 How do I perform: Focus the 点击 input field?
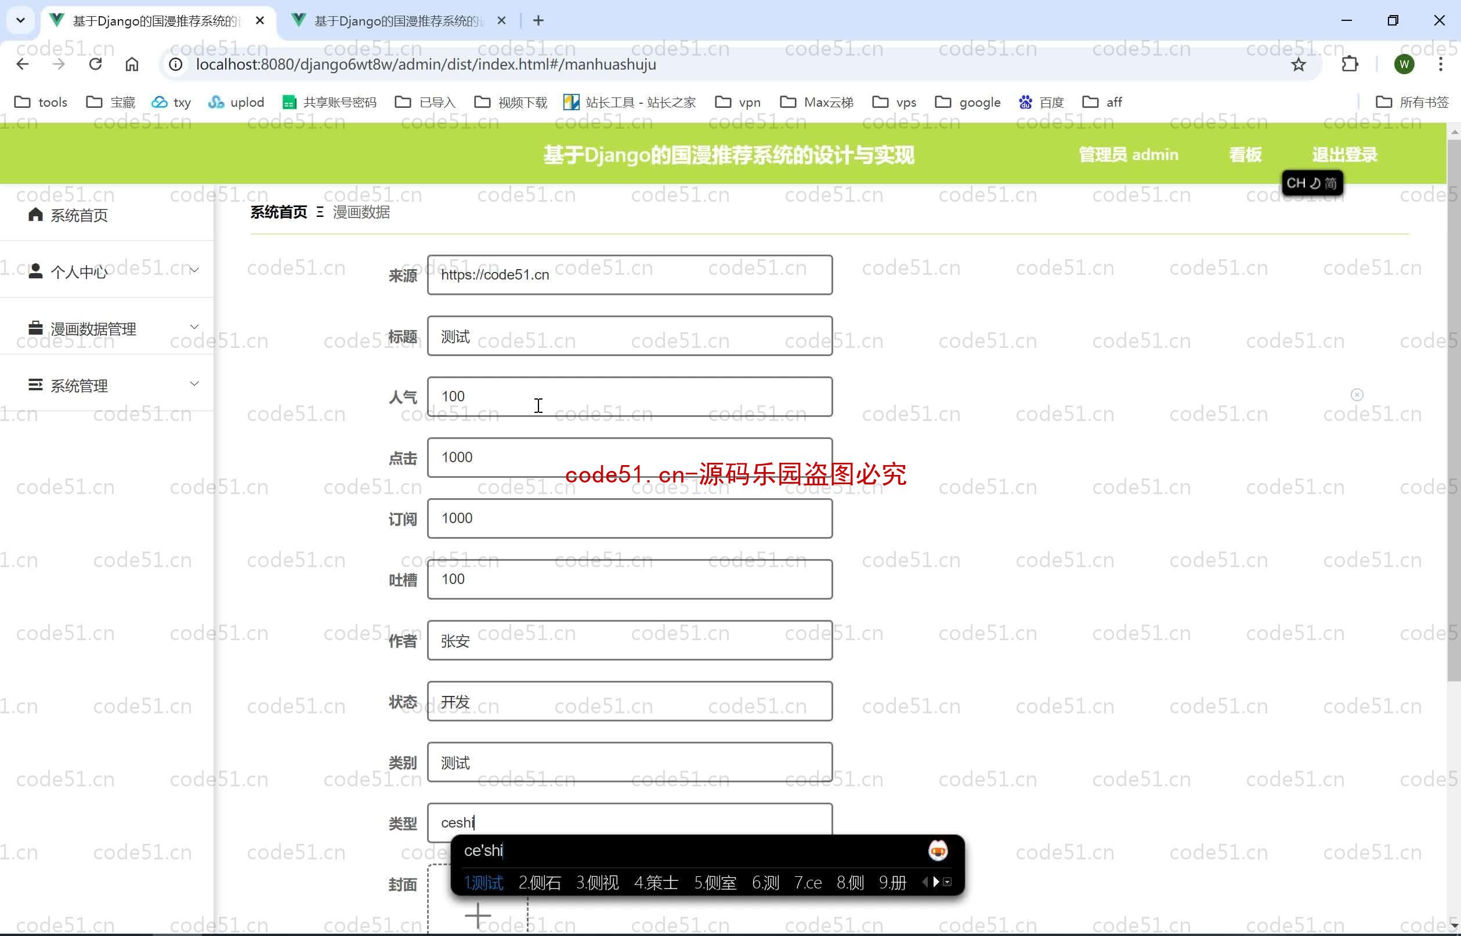630,457
